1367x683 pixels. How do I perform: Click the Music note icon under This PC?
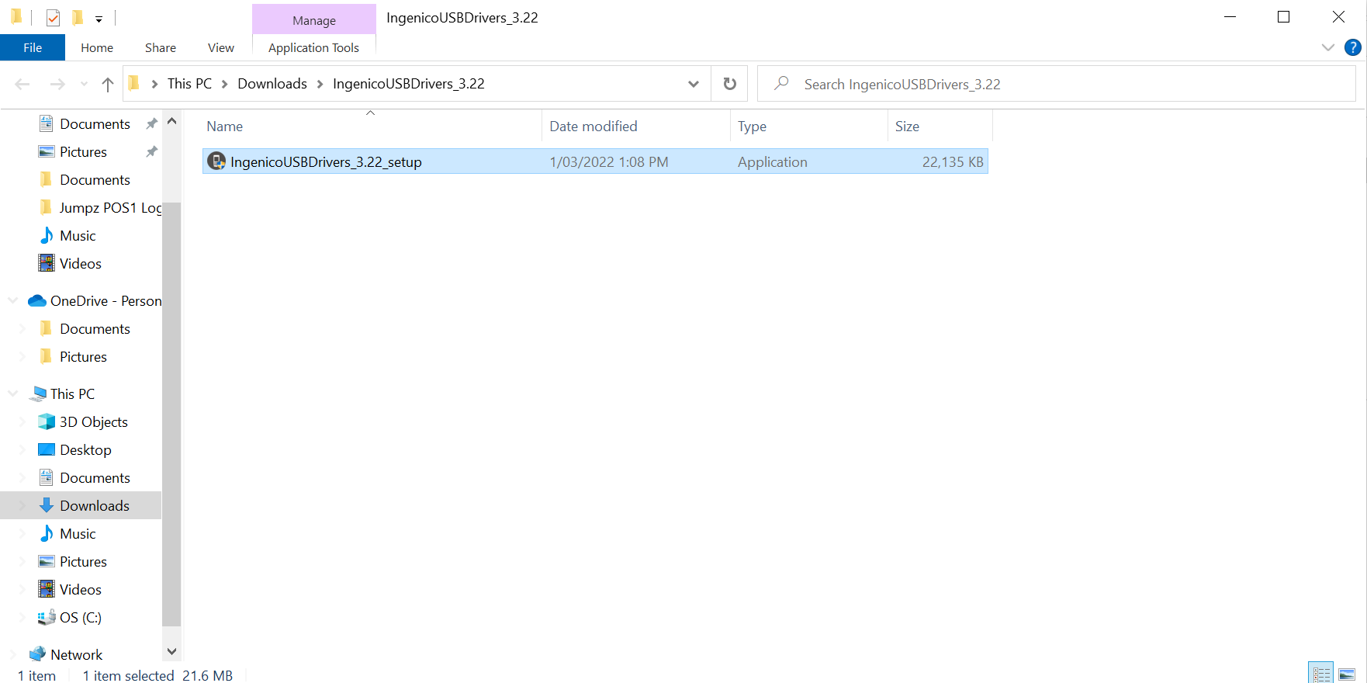tap(47, 533)
